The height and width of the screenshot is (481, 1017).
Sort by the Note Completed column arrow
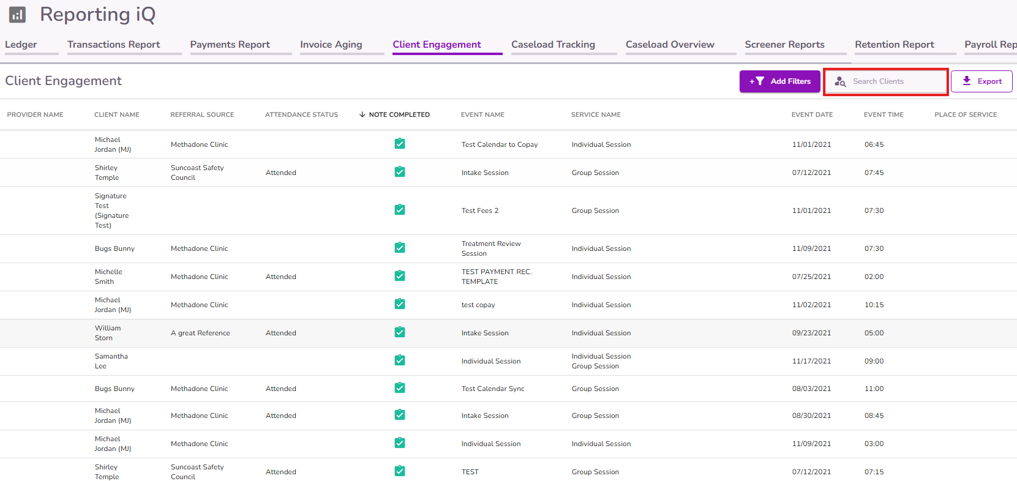(x=362, y=114)
